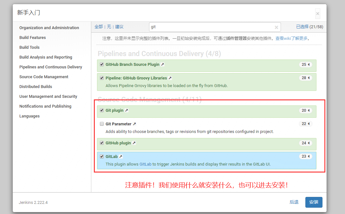Viewport: 345px width, 214px height.
Task: Go to Source Code Management category
Action: [44, 77]
